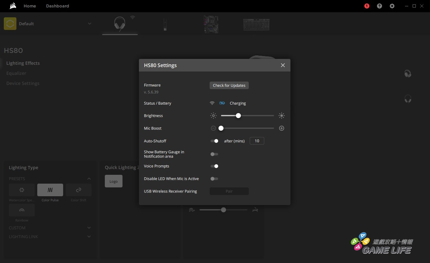This screenshot has width=430, height=263.
Task: Open the red notification alert icon
Action: (367, 6)
